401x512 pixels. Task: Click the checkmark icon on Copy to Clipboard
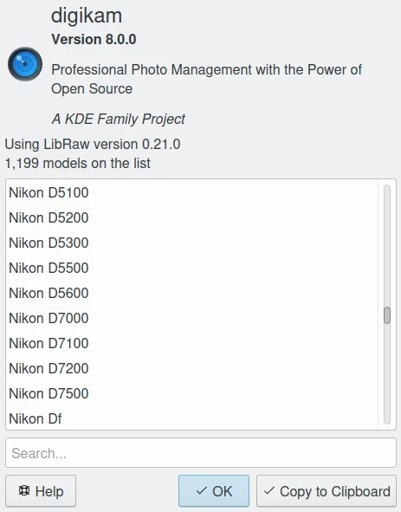[x=269, y=490]
